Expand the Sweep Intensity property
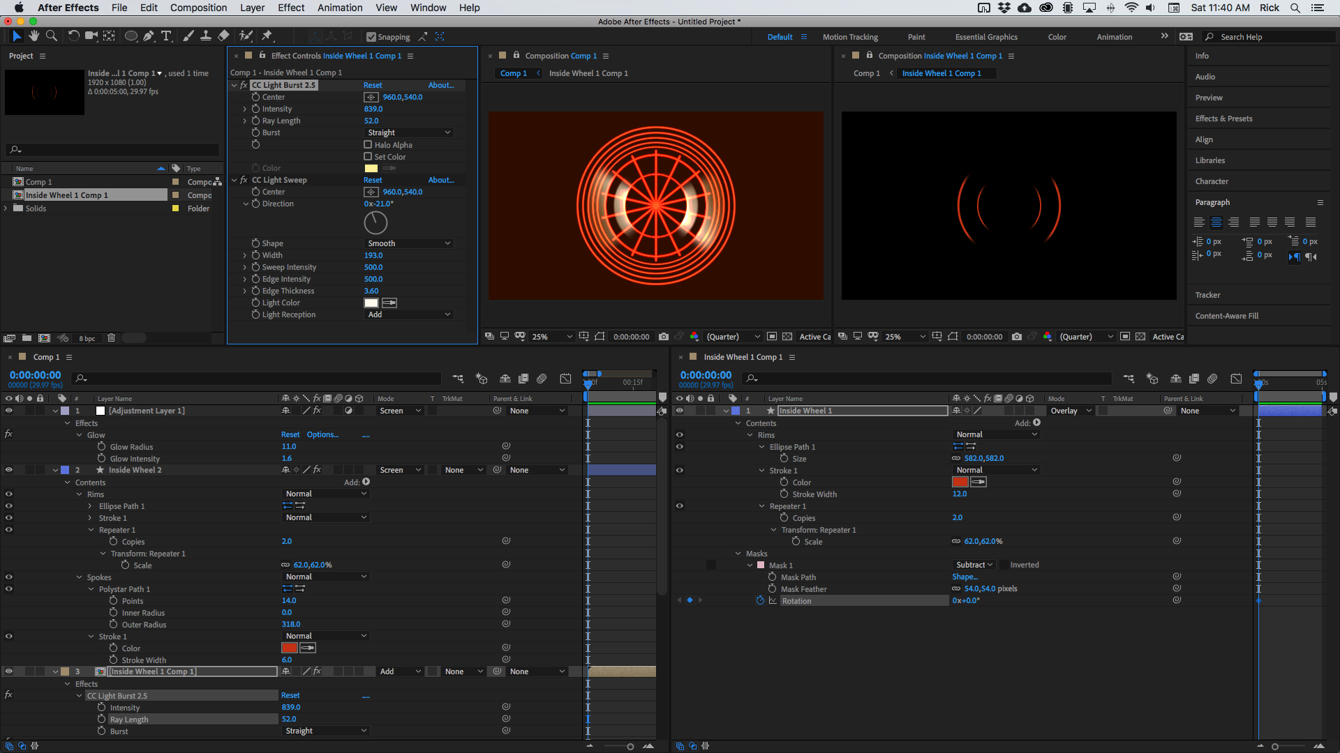Image resolution: width=1340 pixels, height=753 pixels. [246, 267]
